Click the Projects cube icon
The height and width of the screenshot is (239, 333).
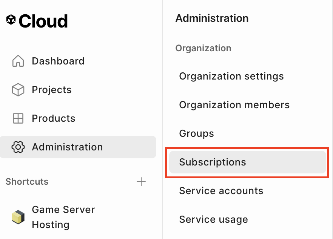pyautogui.click(x=18, y=90)
